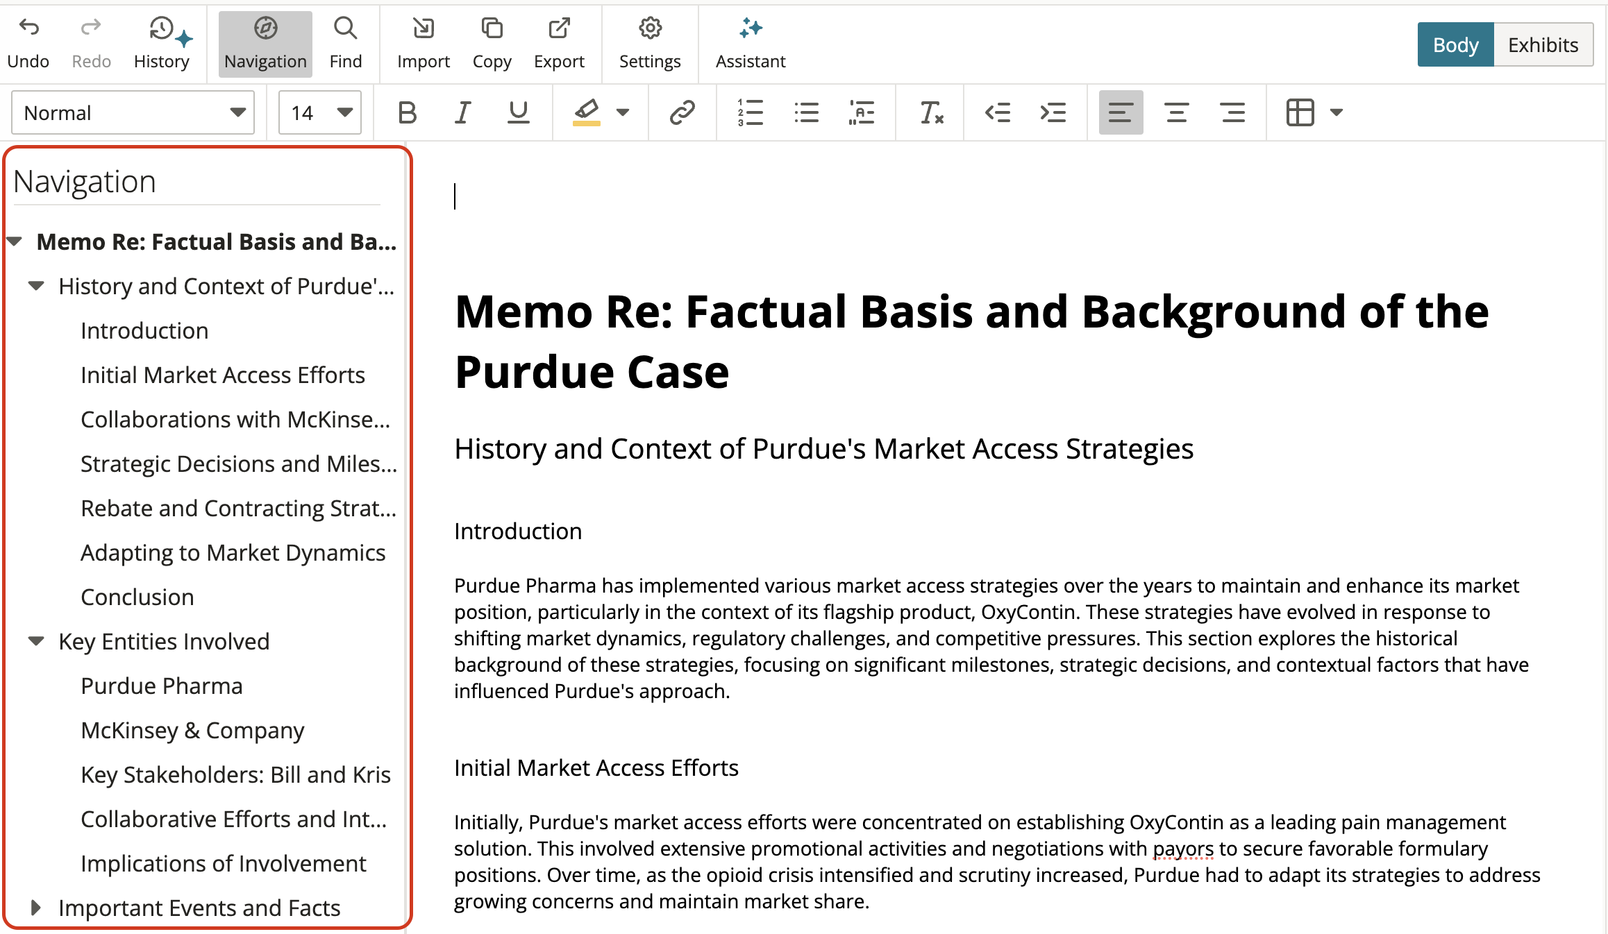Click the Redo arrow icon

91,28
